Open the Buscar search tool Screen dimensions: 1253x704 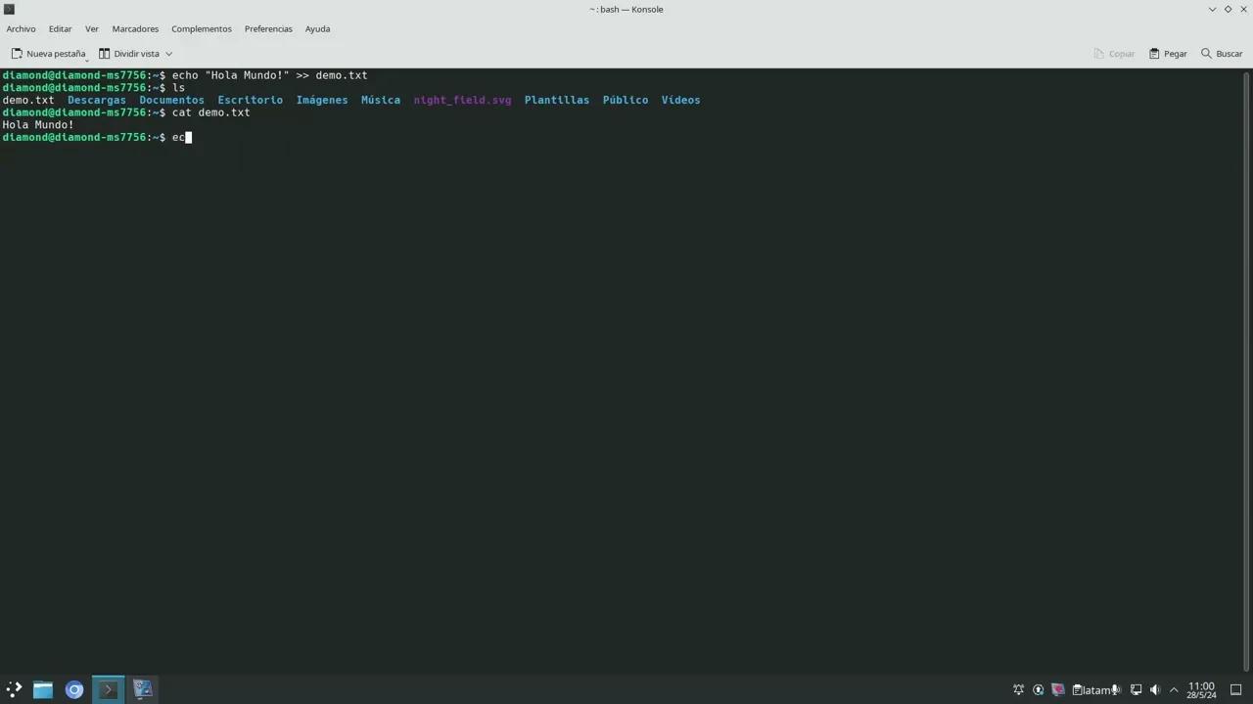pos(1222,54)
